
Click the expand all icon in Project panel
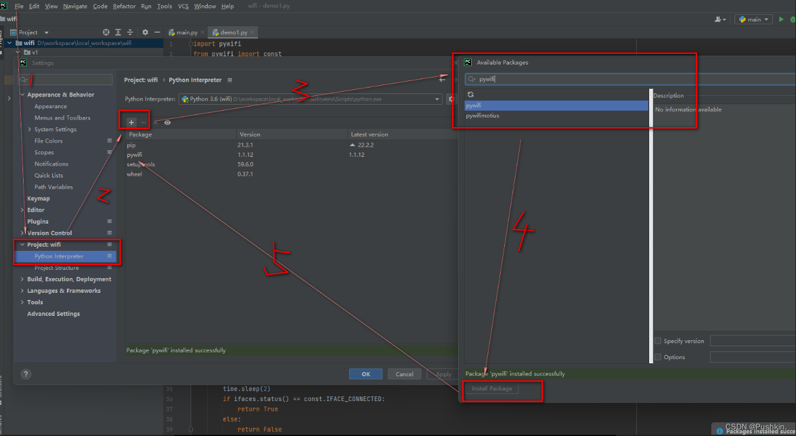pos(118,33)
